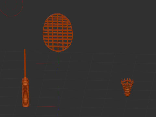Screen dimensions: 156x117
Task: Select the shuttlecock model
Action: pos(127,87)
